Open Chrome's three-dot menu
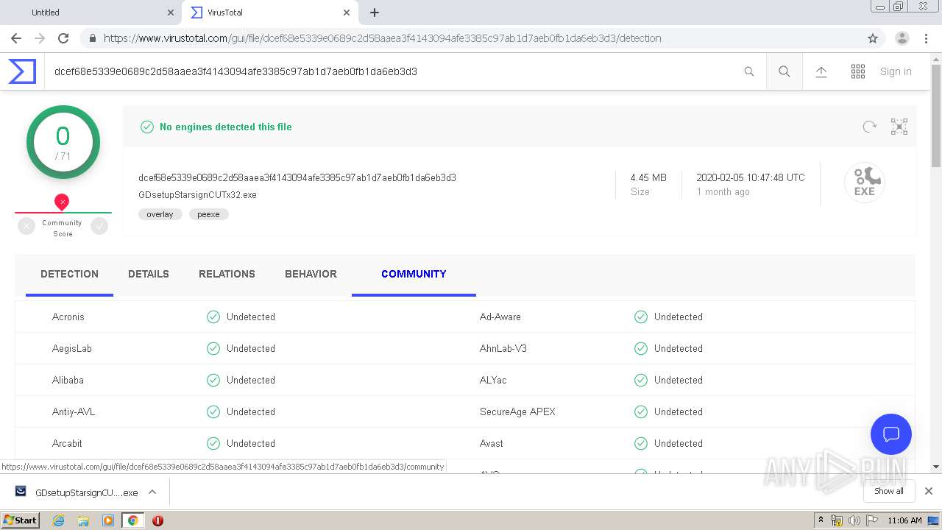This screenshot has height=530, width=942. tap(927, 38)
